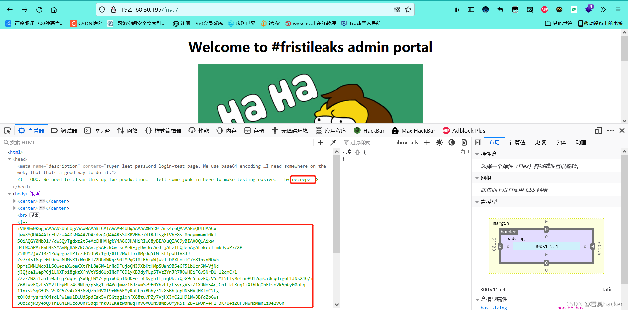Reload the current page
628x310 pixels.
[39, 10]
